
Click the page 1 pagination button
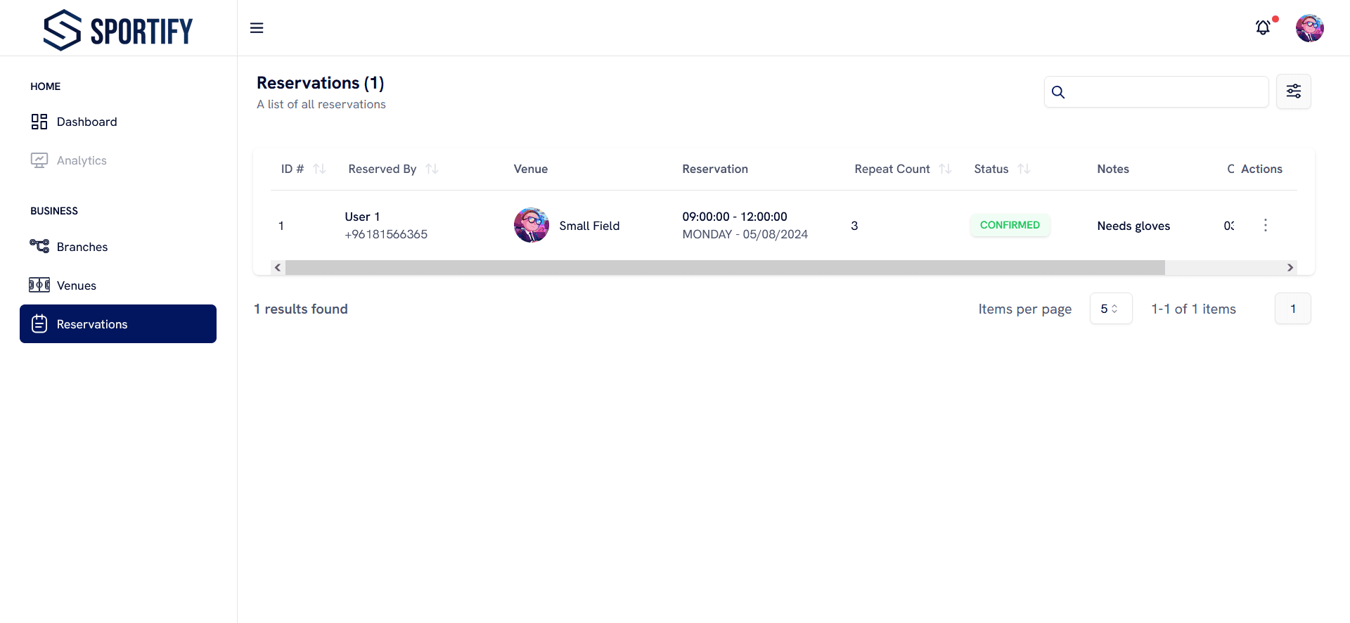[x=1292, y=309]
